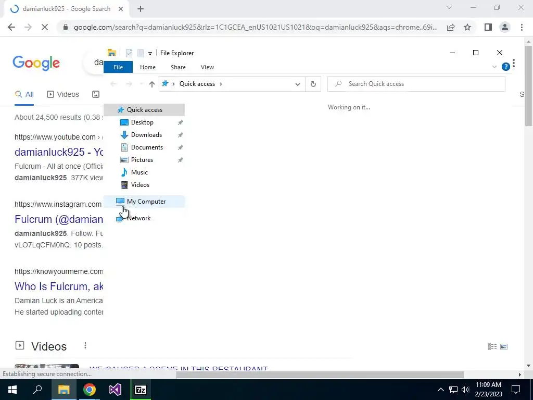Screen dimensions: 533x400
Task: Open address bar history dropdown
Action: tap(297, 84)
